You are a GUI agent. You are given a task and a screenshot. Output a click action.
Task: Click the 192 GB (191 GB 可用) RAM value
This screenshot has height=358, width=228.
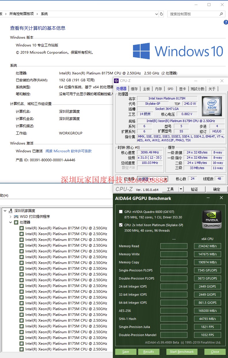point(77,80)
